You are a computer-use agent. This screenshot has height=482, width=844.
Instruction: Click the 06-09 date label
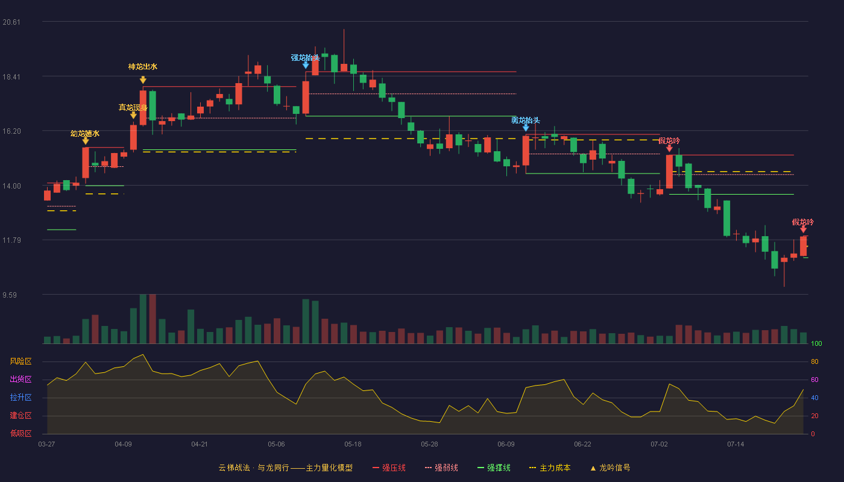[x=506, y=444]
